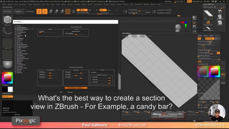Toggle the Corrugated noise checkbox
Viewport: 229px width, 129px height.
pos(15,32)
